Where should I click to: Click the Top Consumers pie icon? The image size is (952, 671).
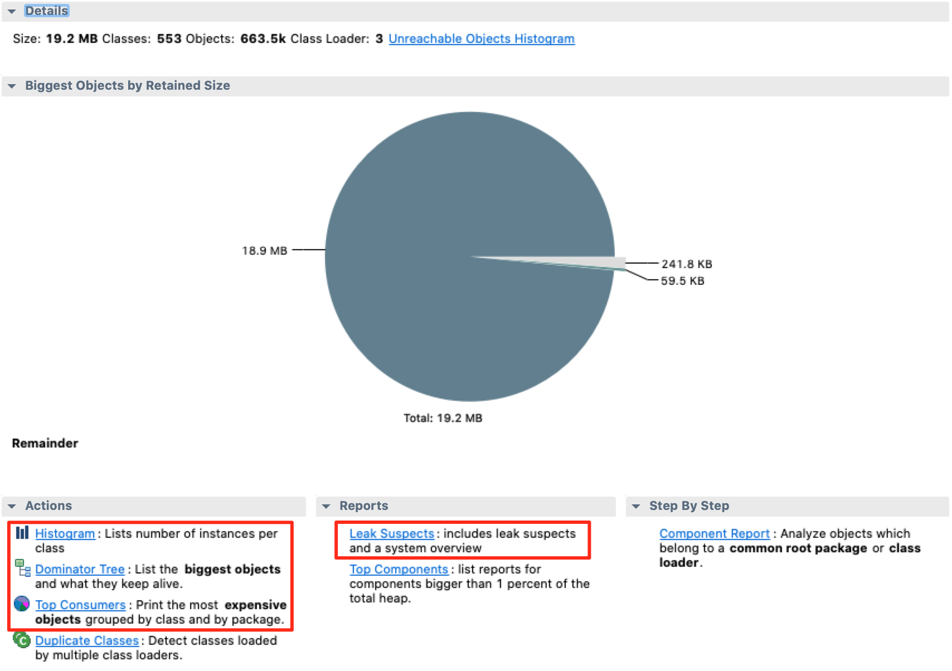click(22, 604)
